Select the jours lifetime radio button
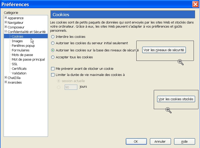This screenshot has width=200, height=148. [59, 87]
